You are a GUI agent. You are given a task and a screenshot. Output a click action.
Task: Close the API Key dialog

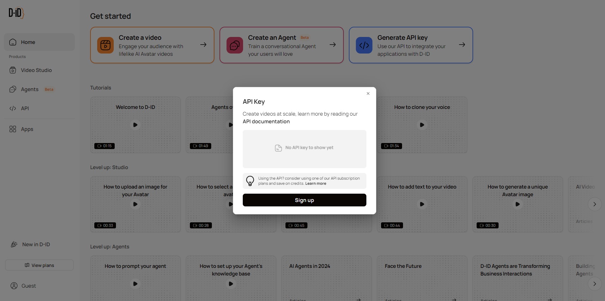tap(368, 93)
